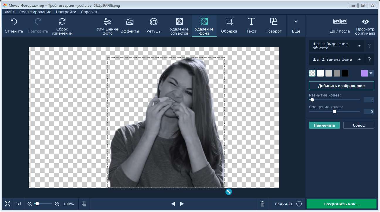This screenshot has width=380, height=212.
Task: Select the Crop (Обрезка) tool
Action: [x=229, y=22]
